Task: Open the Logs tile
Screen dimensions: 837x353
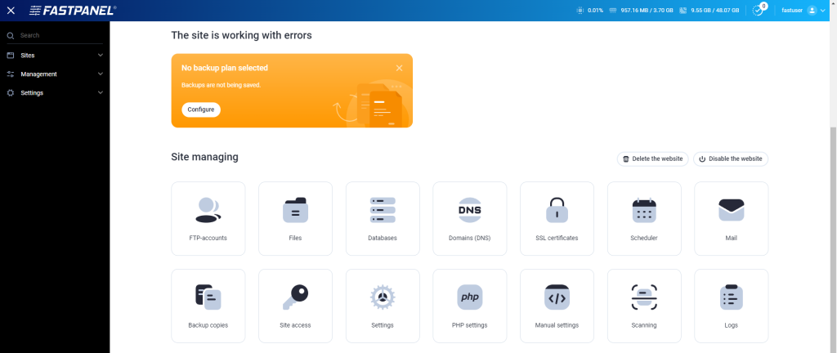Action: (731, 305)
